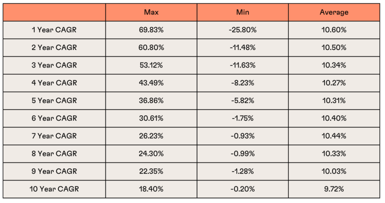The height and width of the screenshot is (203, 385).
Task: Select the 9 Year CAGR row label
Action: pyautogui.click(x=54, y=171)
